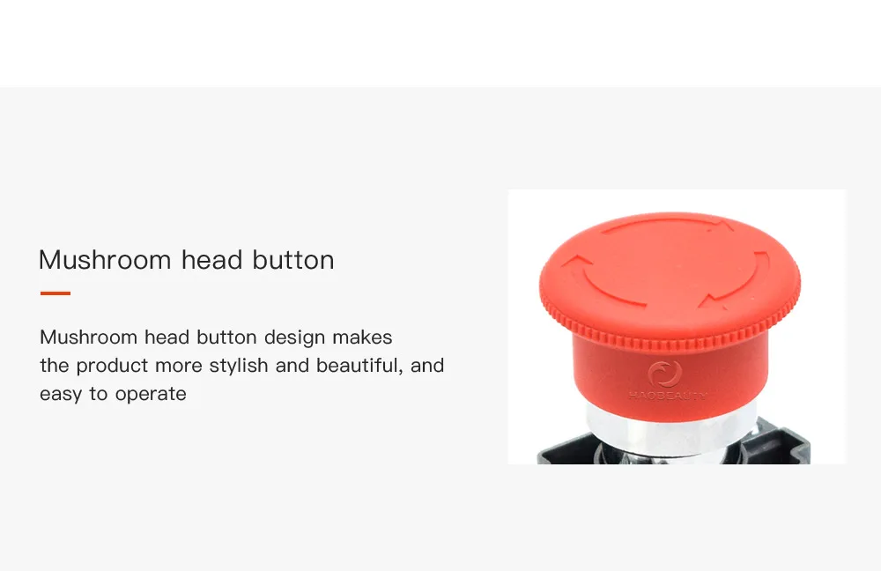881x571 pixels.
Task: Click the swirl logo embossed on the red button
Action: tap(665, 374)
